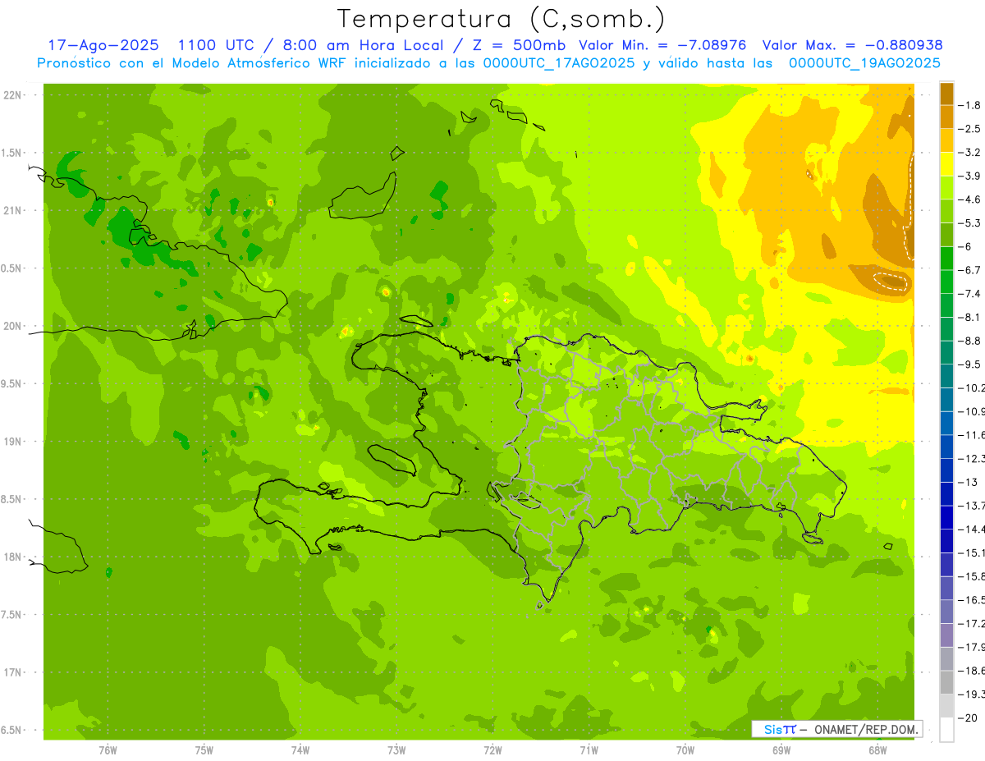Select valid-until time '0000UTC_19AGO2025'
The height and width of the screenshot is (761, 985).
[x=864, y=63]
